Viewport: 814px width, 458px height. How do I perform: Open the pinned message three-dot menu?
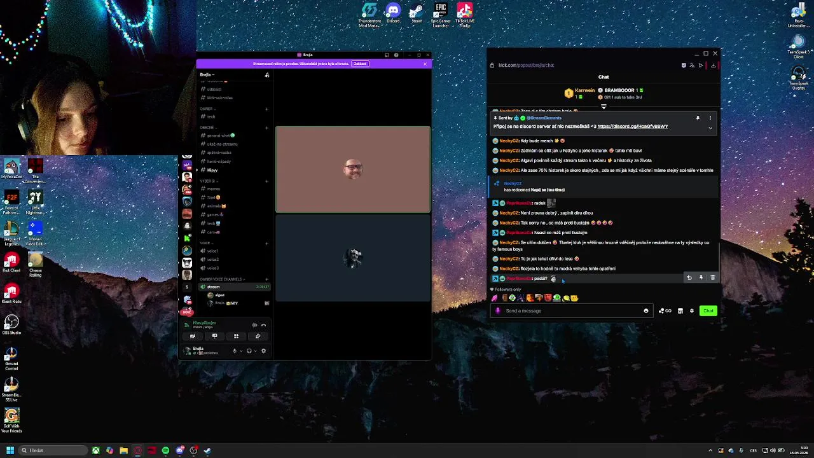710,118
